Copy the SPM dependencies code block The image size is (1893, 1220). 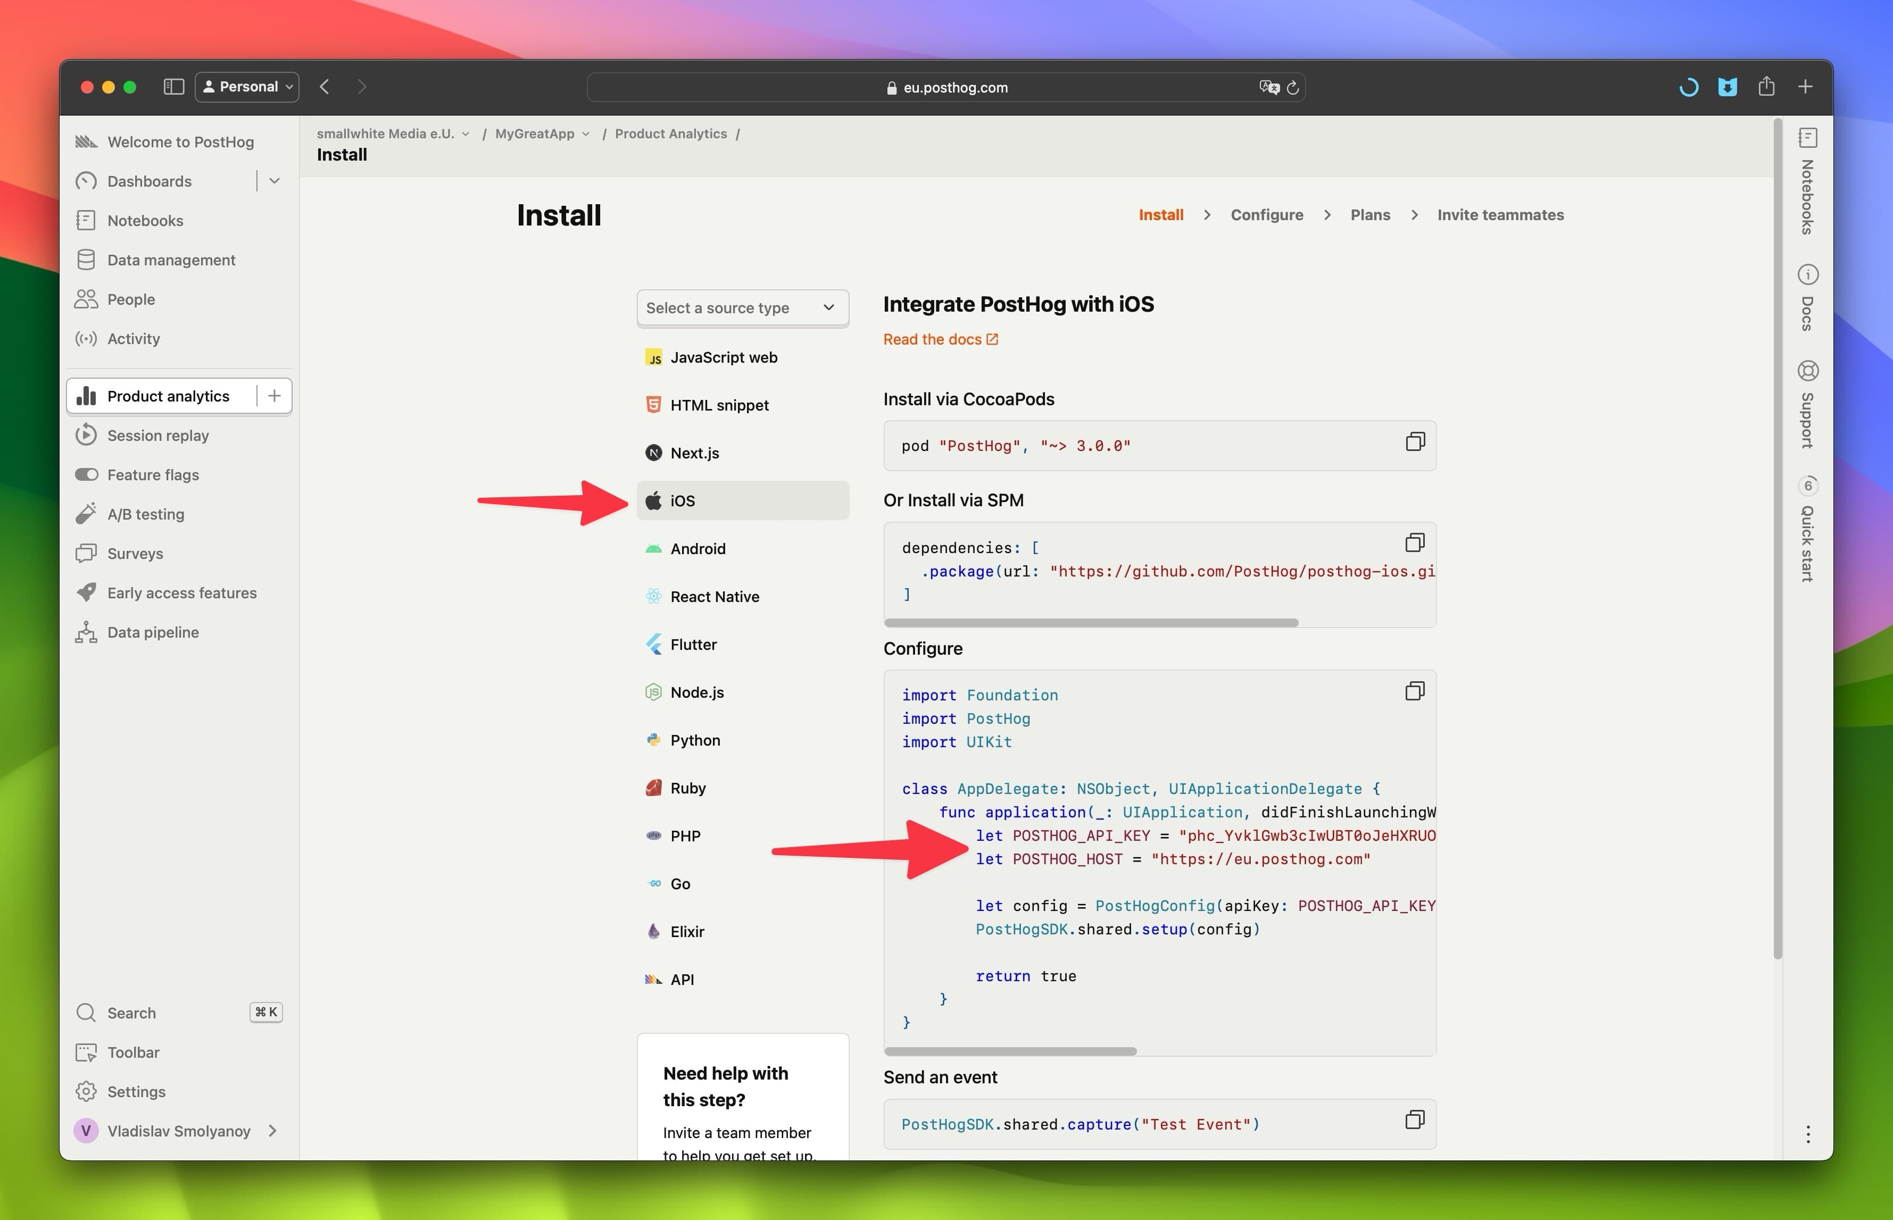pos(1414,542)
